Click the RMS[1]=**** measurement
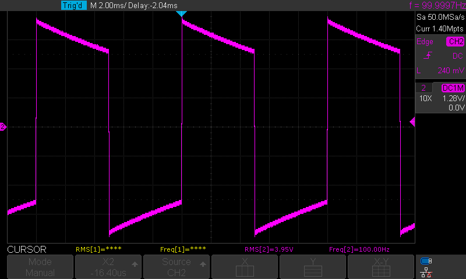Screen dimensions: 466x279 click(x=98, y=249)
